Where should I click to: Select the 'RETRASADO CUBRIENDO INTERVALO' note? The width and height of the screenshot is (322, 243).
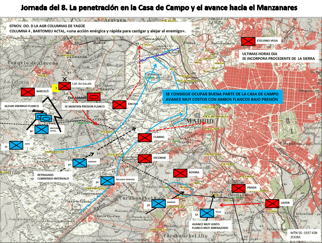tap(53, 177)
